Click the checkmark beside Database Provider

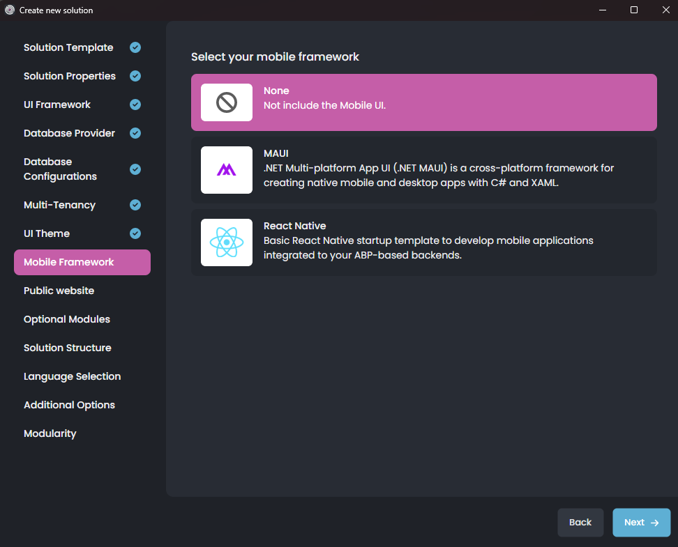tap(135, 132)
